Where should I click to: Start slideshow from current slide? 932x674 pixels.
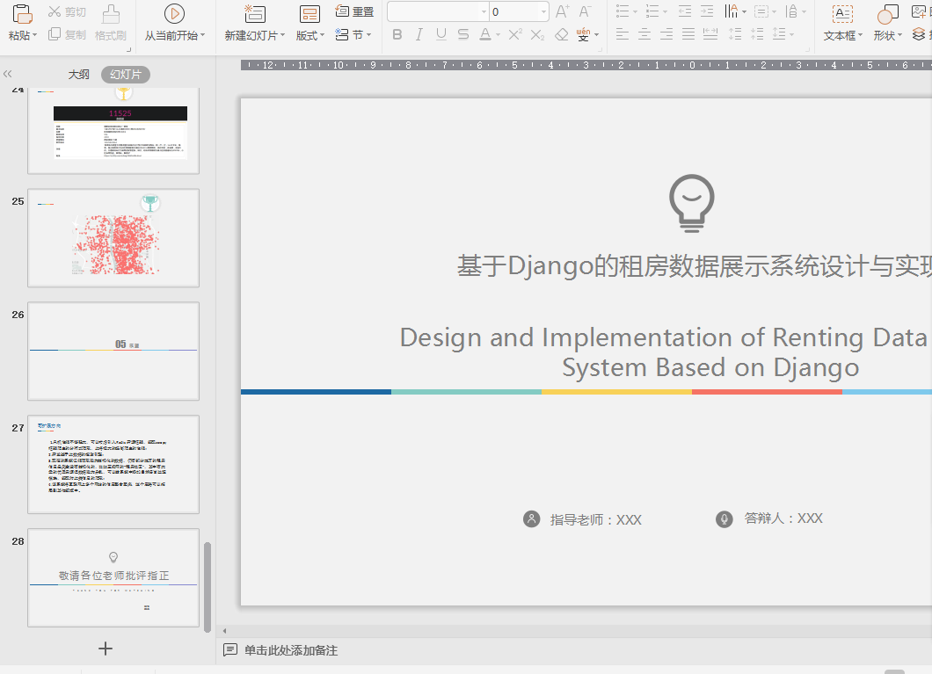pyautogui.click(x=174, y=13)
